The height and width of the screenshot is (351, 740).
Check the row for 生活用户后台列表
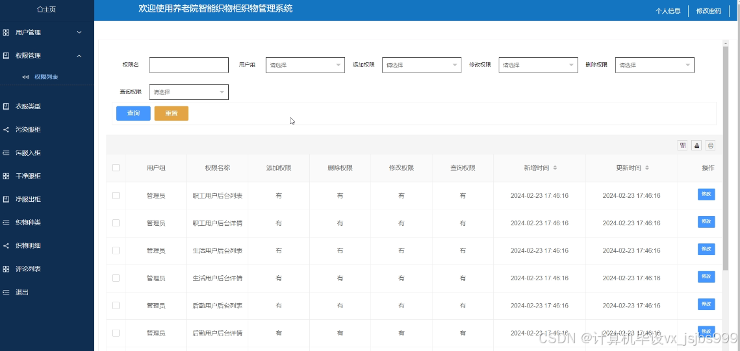click(x=116, y=250)
